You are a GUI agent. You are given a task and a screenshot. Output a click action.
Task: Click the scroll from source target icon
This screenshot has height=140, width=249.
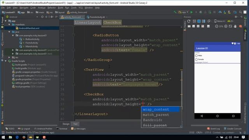42,17
